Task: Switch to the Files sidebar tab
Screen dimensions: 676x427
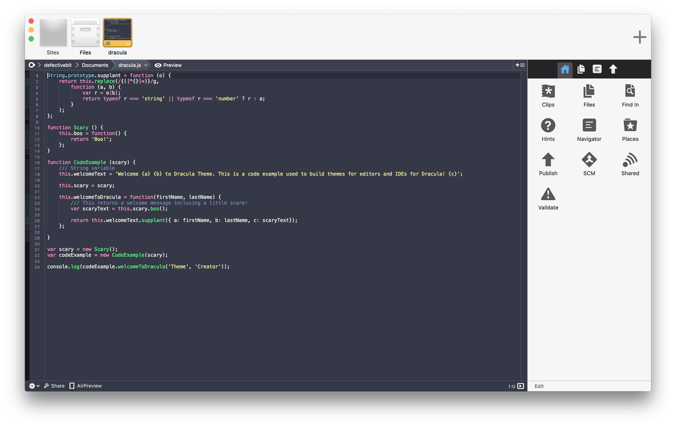Action: click(581, 69)
